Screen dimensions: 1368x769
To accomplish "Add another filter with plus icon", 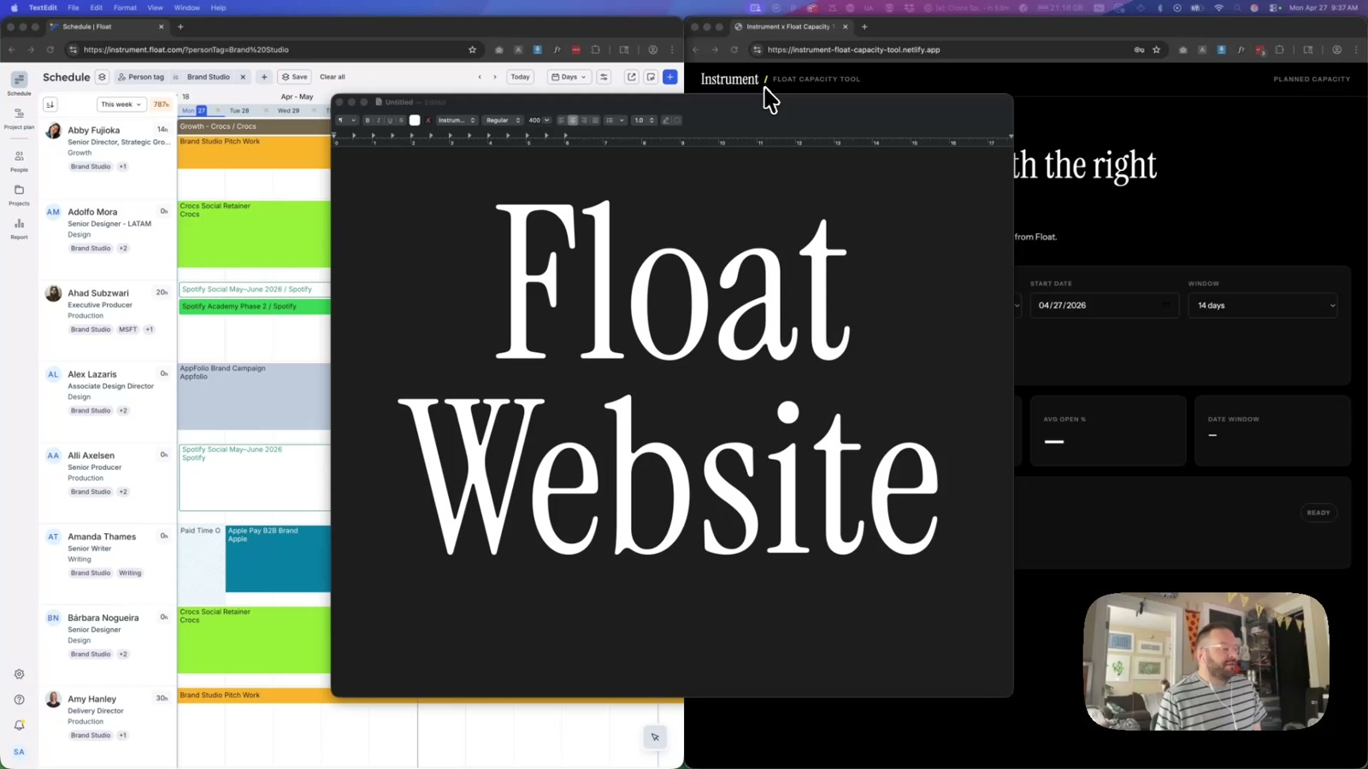I will [x=264, y=77].
